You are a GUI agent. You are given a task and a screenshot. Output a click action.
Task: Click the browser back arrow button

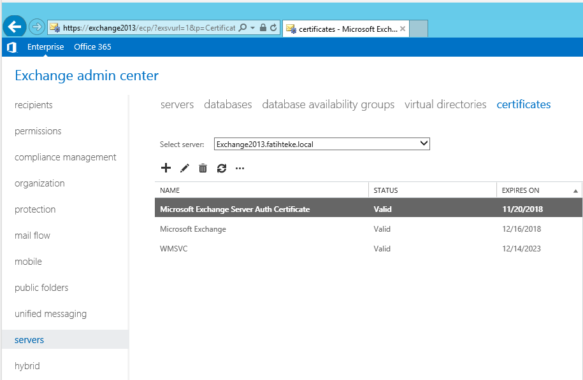click(15, 27)
